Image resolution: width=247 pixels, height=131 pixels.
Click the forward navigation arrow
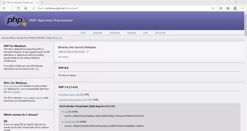click(x=12, y=8)
